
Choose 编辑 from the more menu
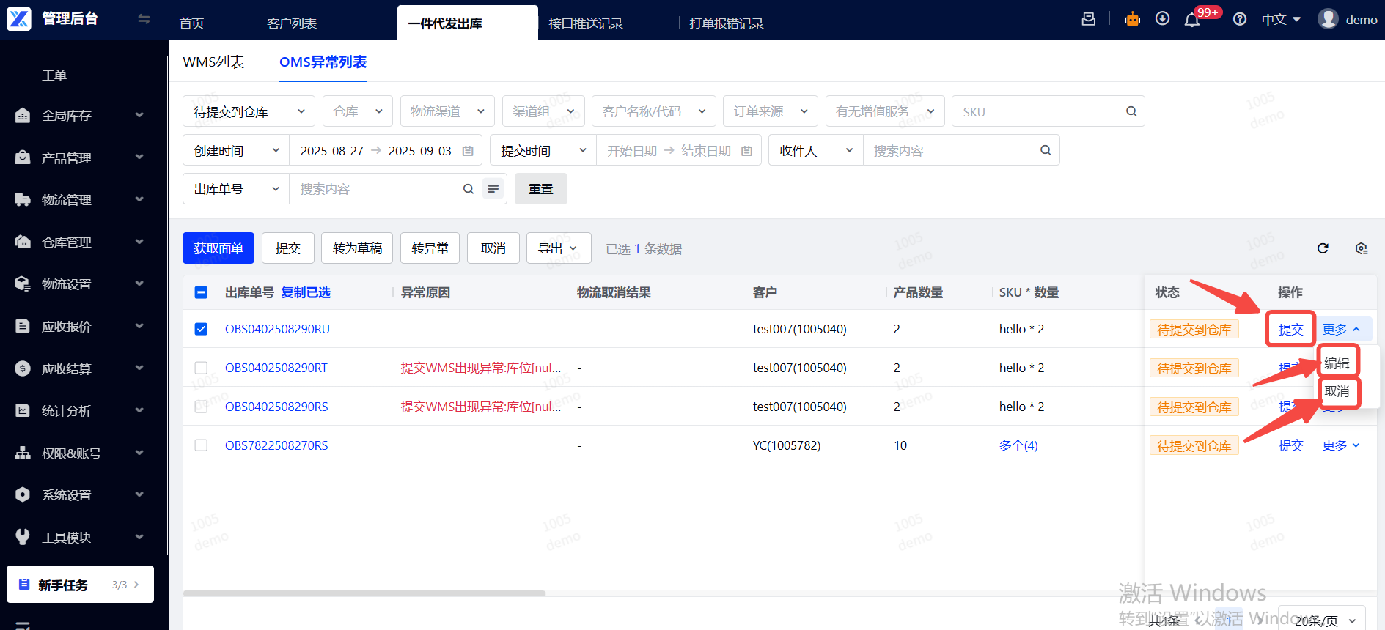coord(1337,363)
